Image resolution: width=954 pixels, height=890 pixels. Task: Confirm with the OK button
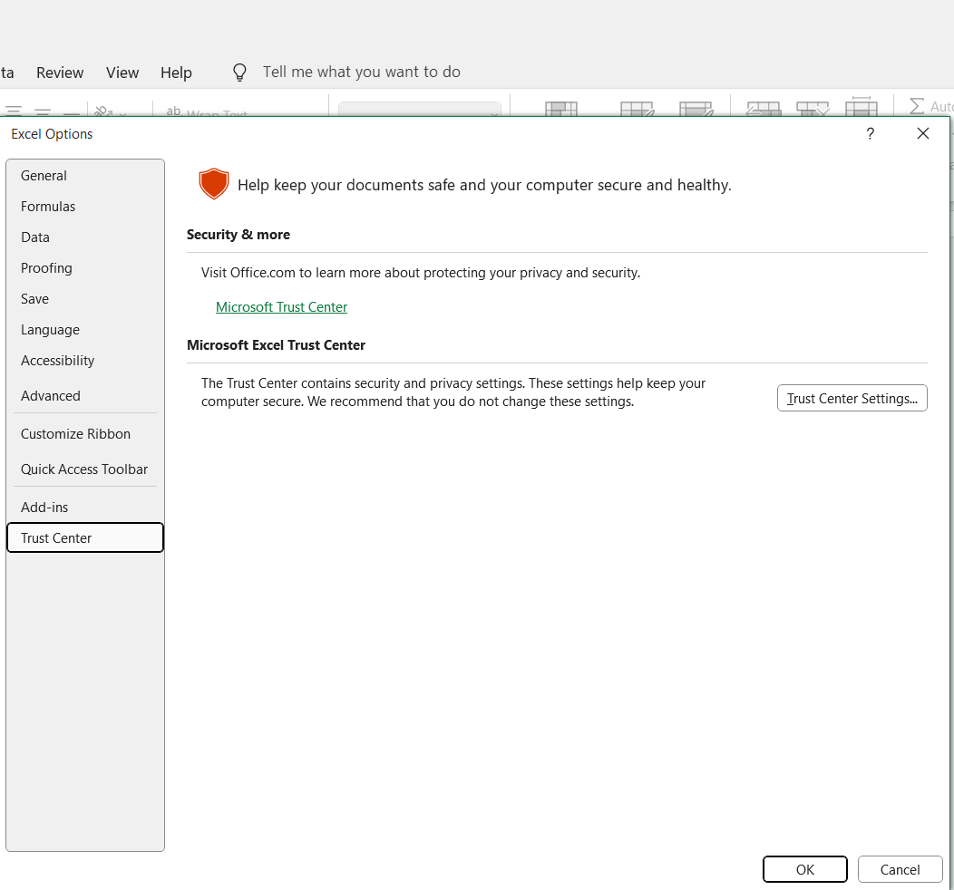(805, 869)
